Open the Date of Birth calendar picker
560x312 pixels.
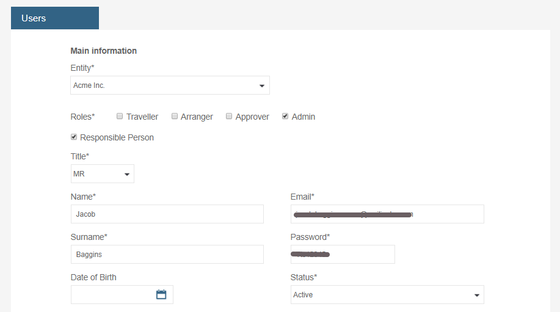[x=161, y=295]
